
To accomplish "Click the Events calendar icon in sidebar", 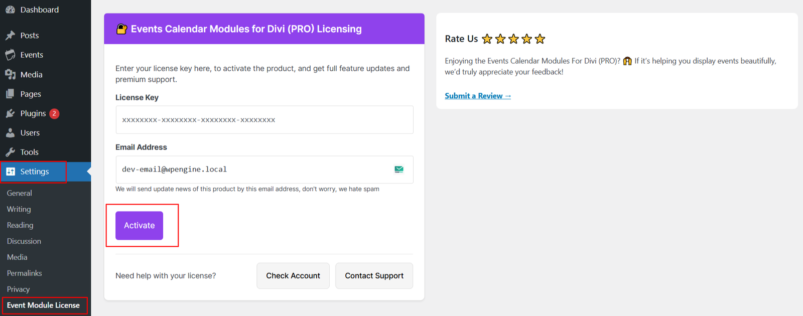I will point(10,55).
